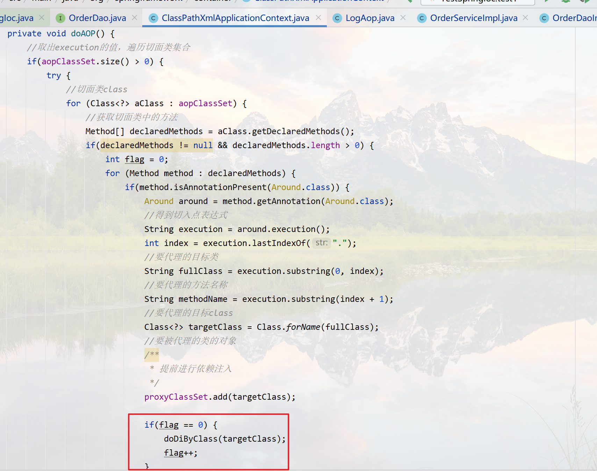597x471 pixels.
Task: Click aopClassSet.size() condition
Action: pyautogui.click(x=85, y=61)
